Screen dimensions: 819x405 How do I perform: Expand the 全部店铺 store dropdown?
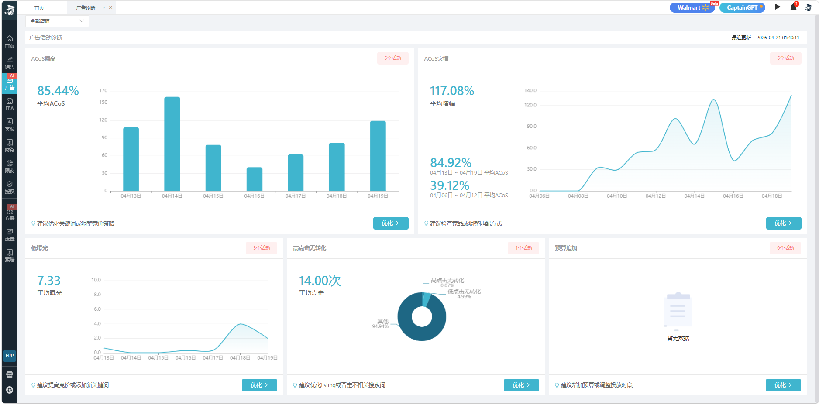pos(57,21)
